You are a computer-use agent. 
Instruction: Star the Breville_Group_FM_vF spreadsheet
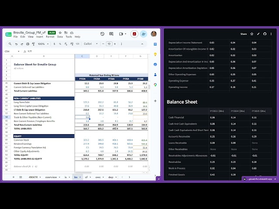point(60,33)
